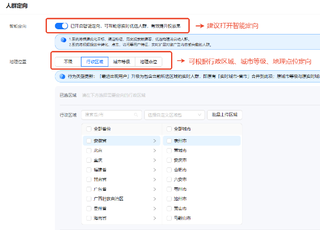Tick the 贵州省 checkbox

(88, 208)
